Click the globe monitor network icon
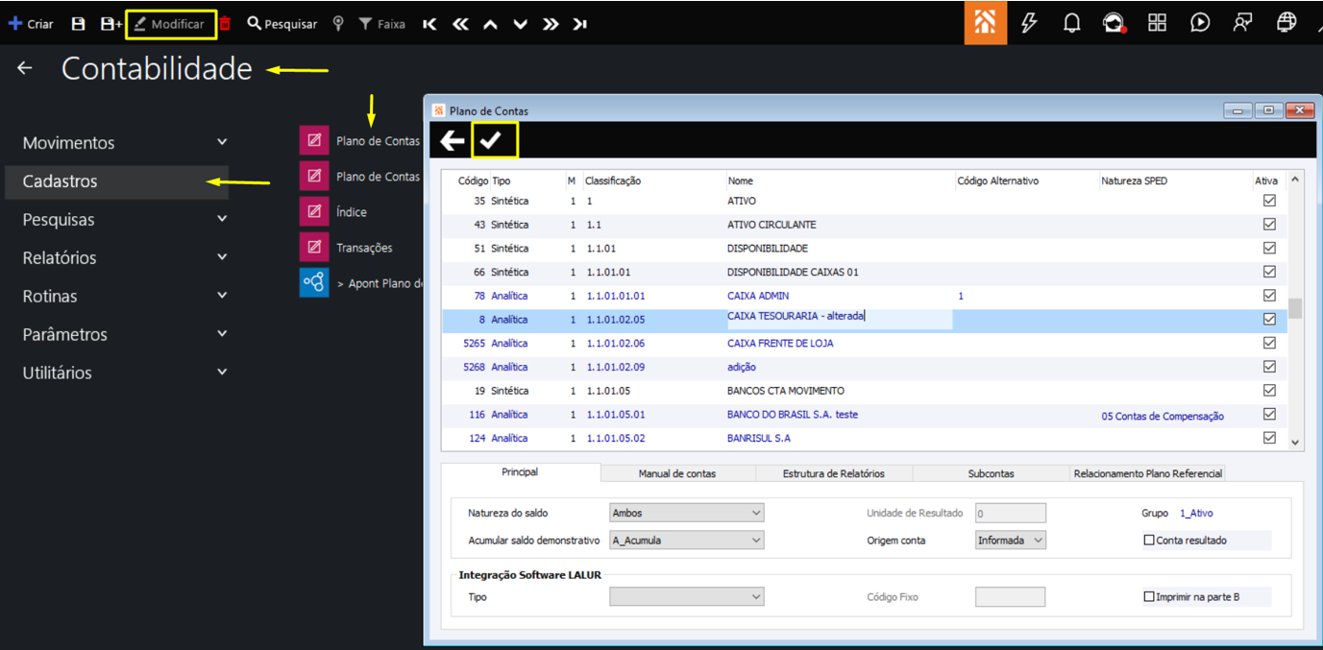The image size is (1323, 650). click(1286, 23)
